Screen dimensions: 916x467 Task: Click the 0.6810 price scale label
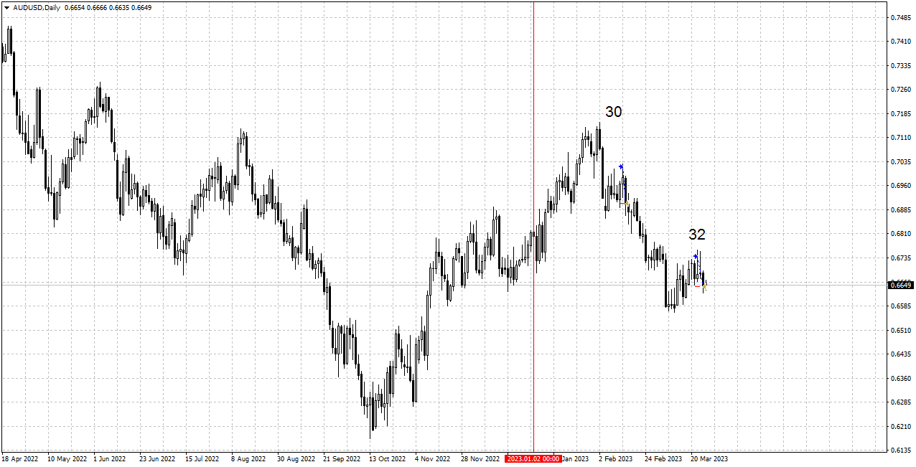pyautogui.click(x=900, y=234)
